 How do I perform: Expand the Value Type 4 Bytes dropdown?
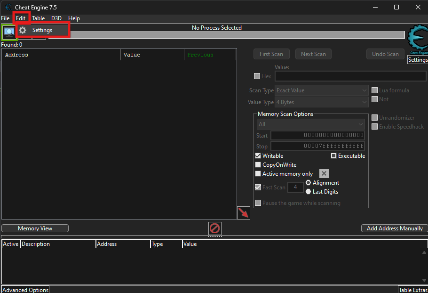pos(321,102)
